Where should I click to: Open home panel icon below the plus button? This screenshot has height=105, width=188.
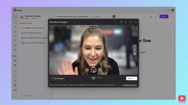pos(15,22)
